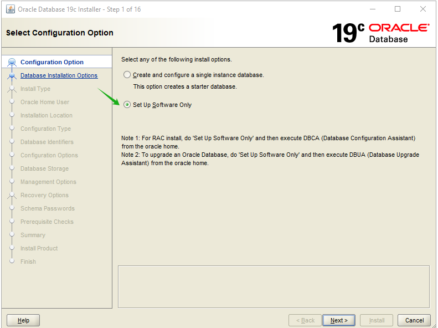Go to the next step with Next button

[339, 320]
